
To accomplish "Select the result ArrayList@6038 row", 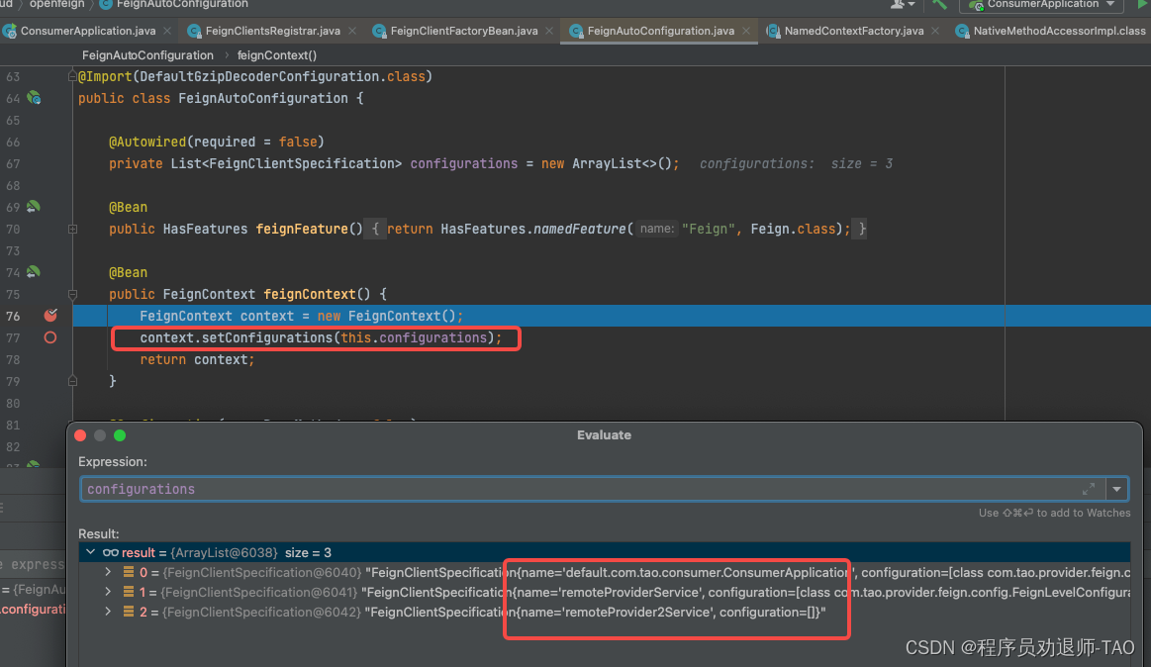I will pos(605,552).
